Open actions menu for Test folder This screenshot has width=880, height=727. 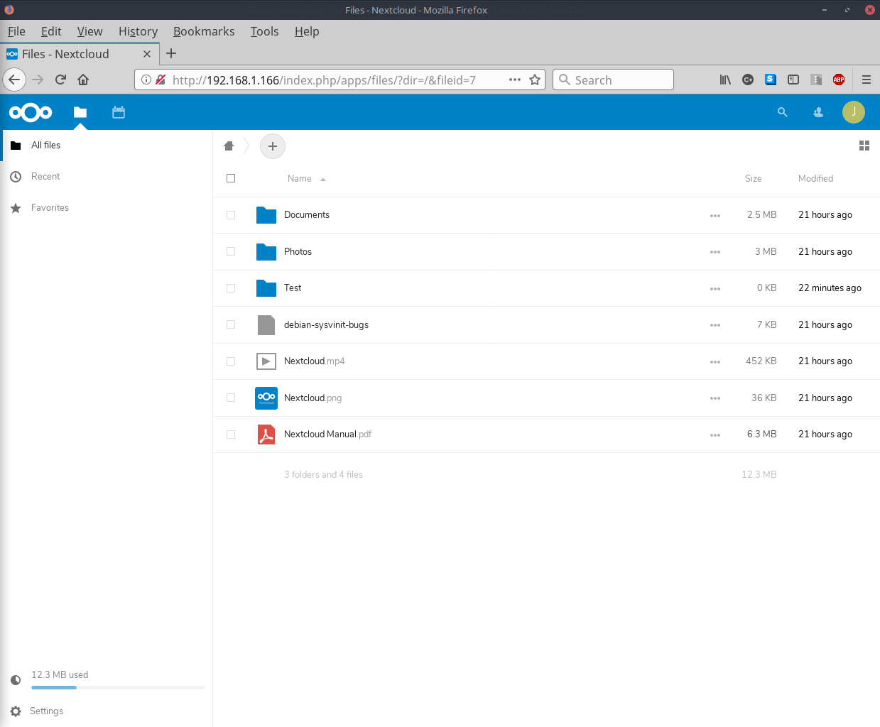click(715, 289)
